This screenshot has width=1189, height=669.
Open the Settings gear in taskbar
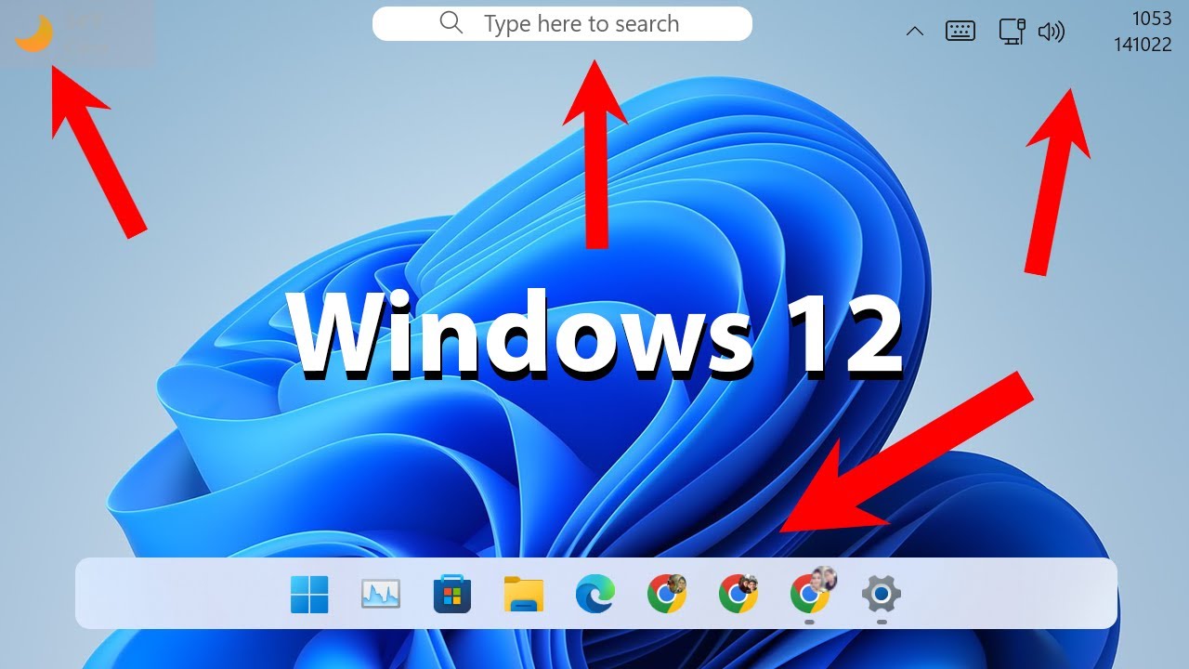882,593
